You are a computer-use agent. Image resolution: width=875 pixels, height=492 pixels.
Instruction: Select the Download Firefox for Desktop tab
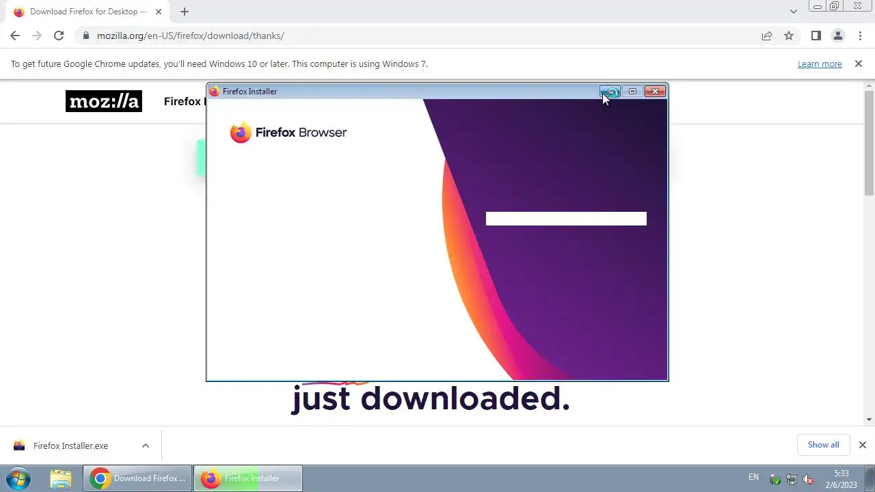[87, 12]
